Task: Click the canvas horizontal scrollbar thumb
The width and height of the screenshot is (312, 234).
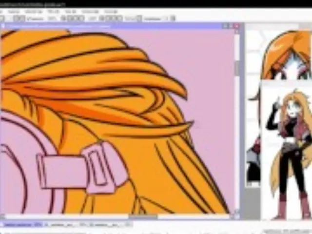Action: pos(143,216)
